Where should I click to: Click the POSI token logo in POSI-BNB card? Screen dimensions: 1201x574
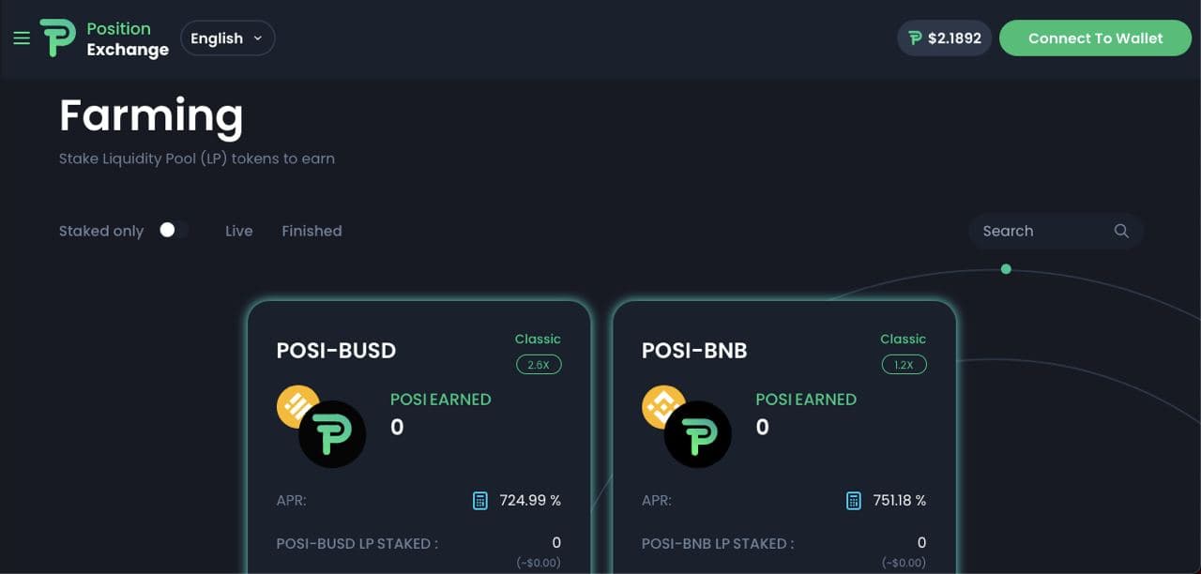click(697, 434)
